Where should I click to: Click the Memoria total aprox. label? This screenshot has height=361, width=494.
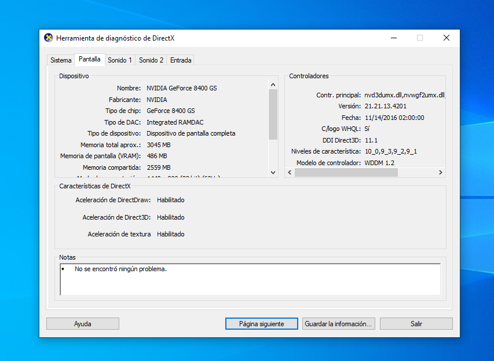tap(111, 145)
